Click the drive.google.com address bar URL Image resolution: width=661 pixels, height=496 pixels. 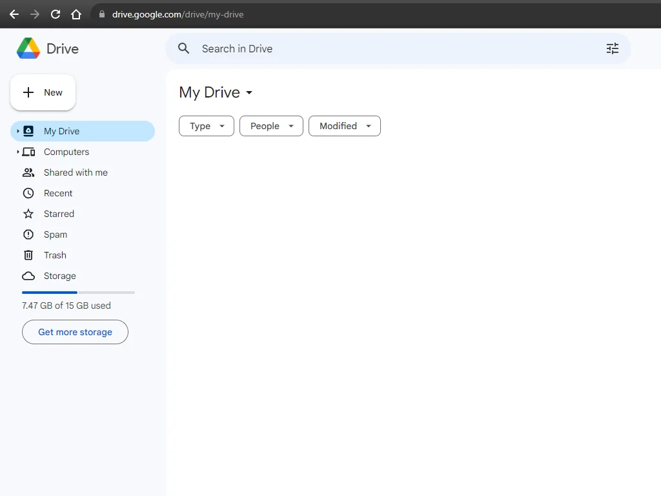point(178,14)
